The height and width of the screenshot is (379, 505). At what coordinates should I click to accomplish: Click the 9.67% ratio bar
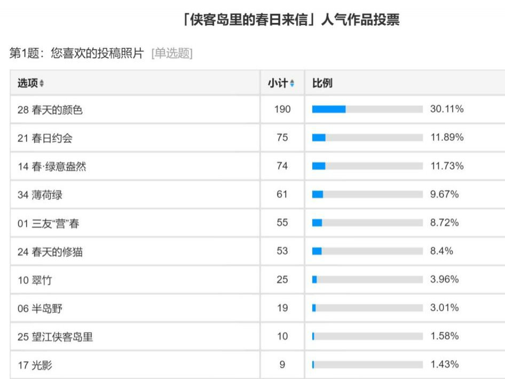tap(367, 194)
